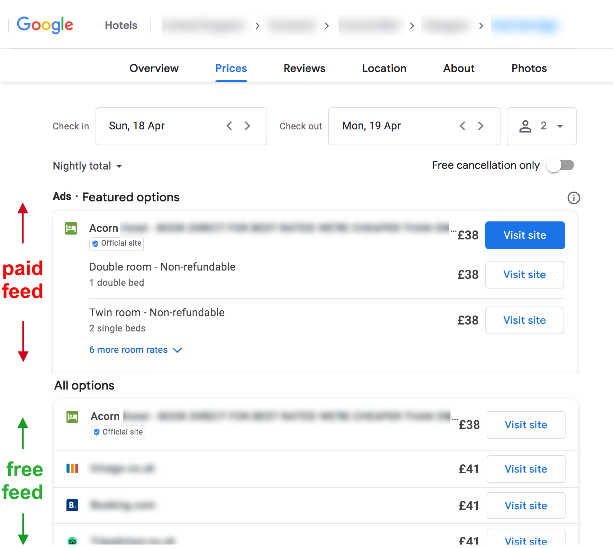Click the orange bars site icon in All options
The height and width of the screenshot is (548, 613).
click(x=72, y=469)
